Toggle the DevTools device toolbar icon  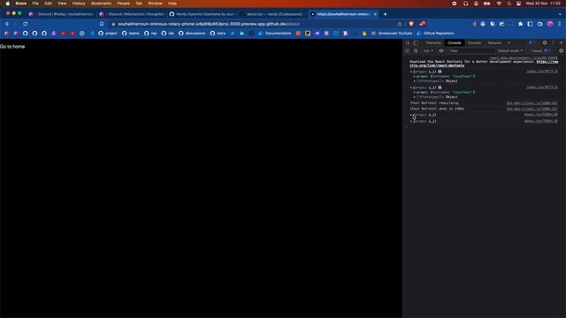pos(416,43)
